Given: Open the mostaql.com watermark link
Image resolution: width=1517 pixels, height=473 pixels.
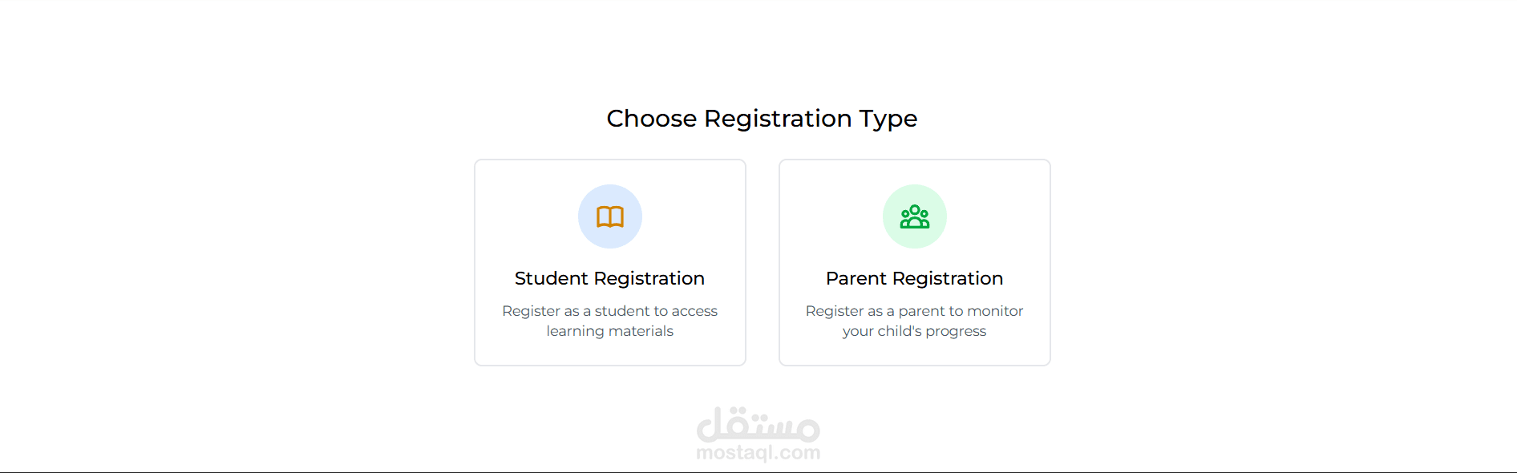Looking at the screenshot, I should 758,453.
